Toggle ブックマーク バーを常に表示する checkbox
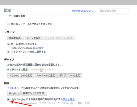137x107 pixels. click(8, 52)
